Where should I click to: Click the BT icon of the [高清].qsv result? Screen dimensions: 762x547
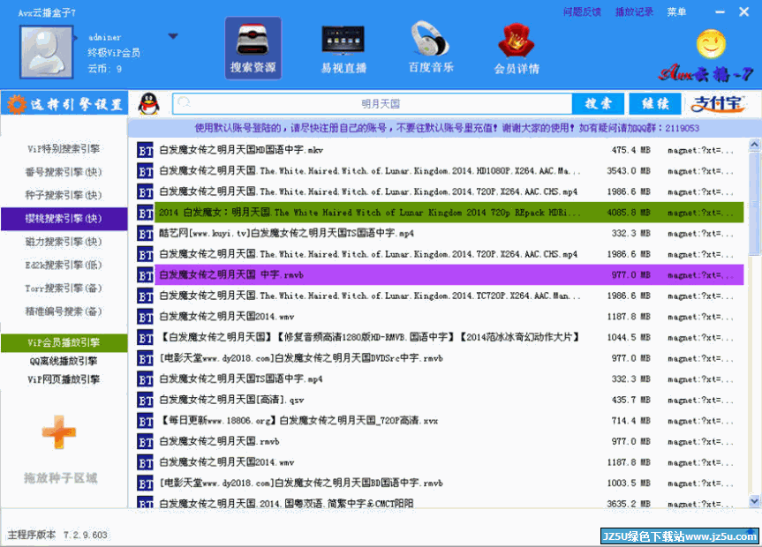[145, 401]
